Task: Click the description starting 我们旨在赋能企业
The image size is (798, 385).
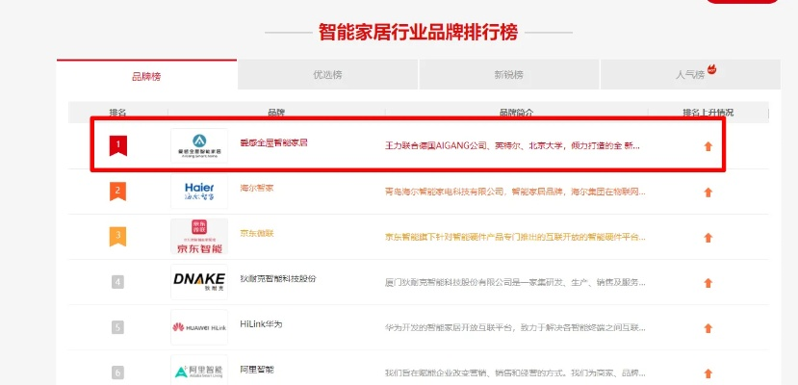Action: coord(515,372)
